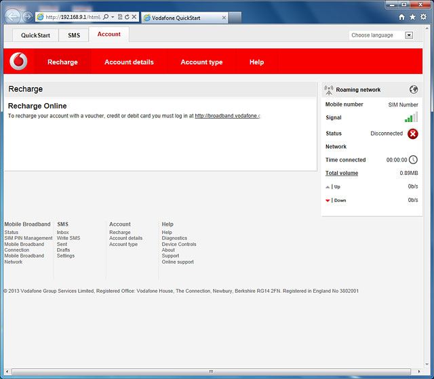This screenshot has width=434, height=379.
Task: Open footer About link
Action: [x=168, y=250]
